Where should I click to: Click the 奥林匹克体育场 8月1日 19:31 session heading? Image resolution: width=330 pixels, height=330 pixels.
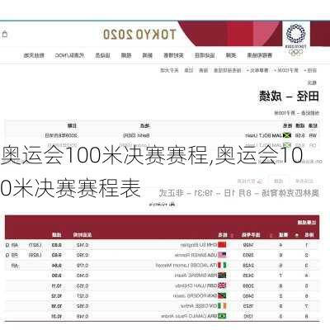point(239,193)
